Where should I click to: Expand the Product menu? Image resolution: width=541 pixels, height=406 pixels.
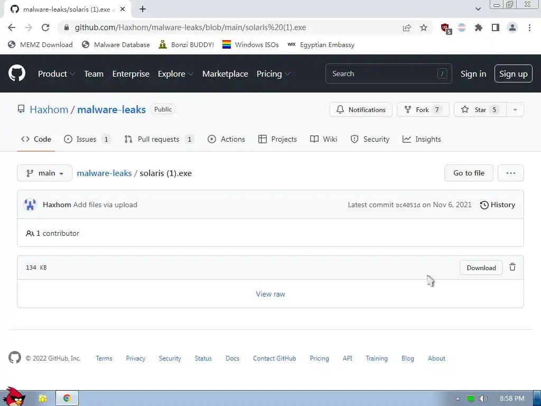(x=56, y=74)
